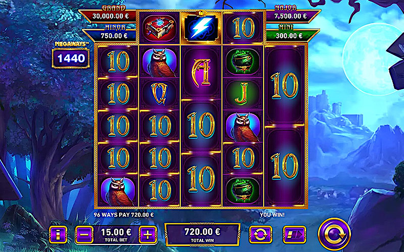Click the golden A symbol on middle reel

[201, 73]
